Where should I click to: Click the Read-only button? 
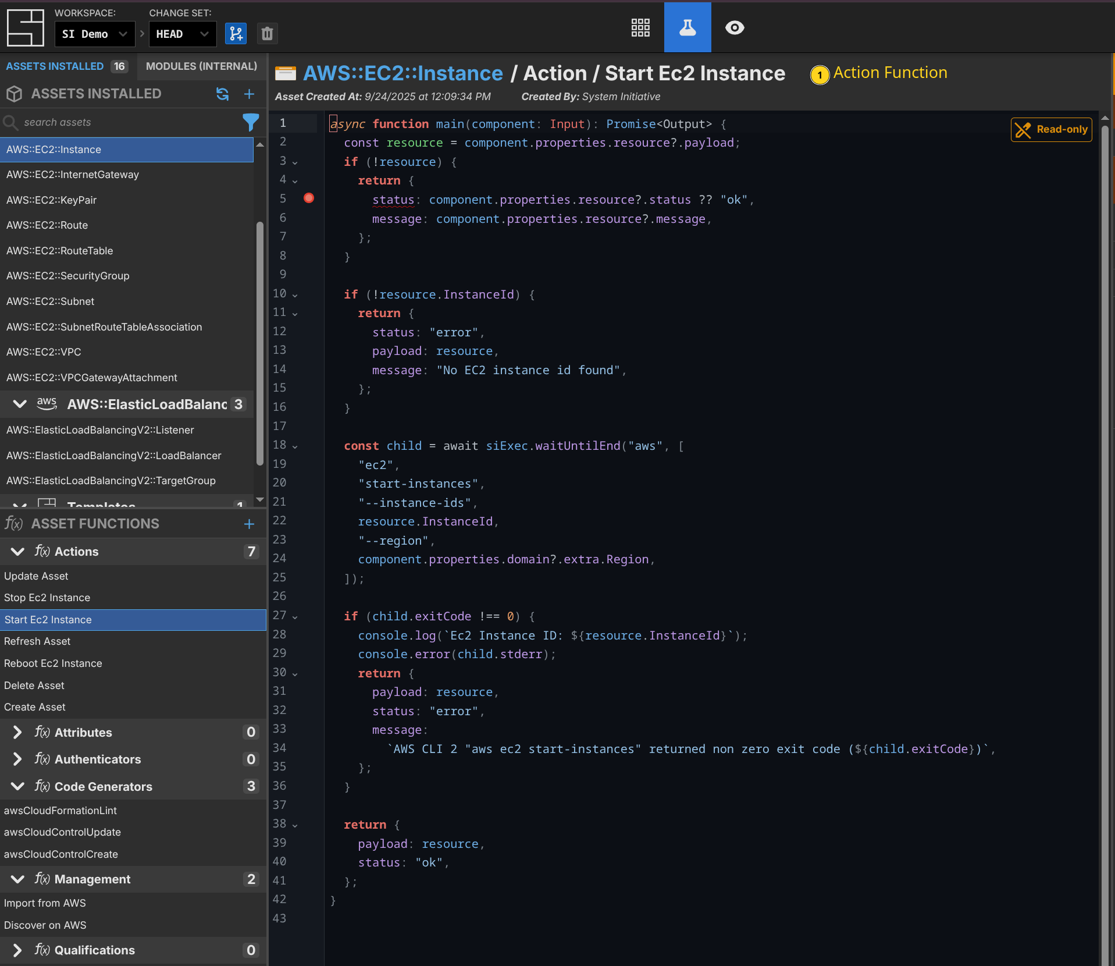(x=1051, y=130)
